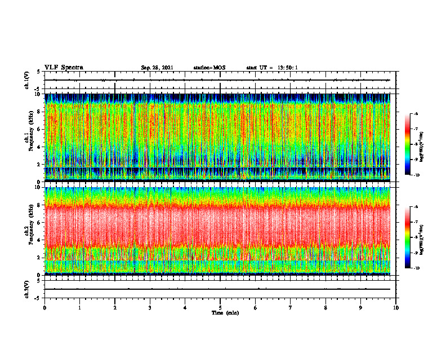Click time axis tick label "6"
Screen dimensions: 446x345
(x=256, y=308)
